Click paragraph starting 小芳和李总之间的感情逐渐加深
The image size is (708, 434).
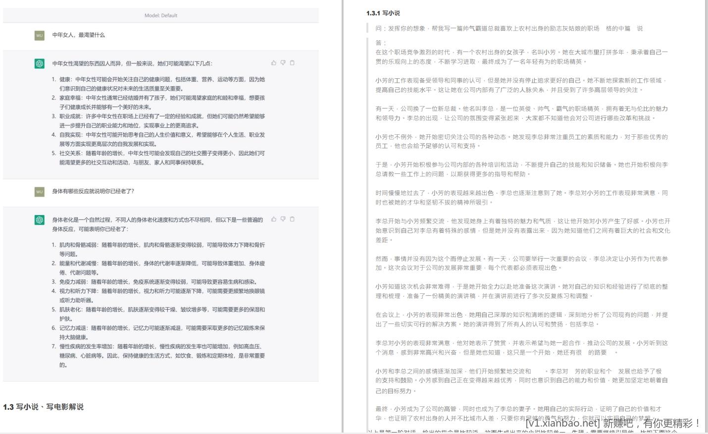pyautogui.click(x=521, y=380)
